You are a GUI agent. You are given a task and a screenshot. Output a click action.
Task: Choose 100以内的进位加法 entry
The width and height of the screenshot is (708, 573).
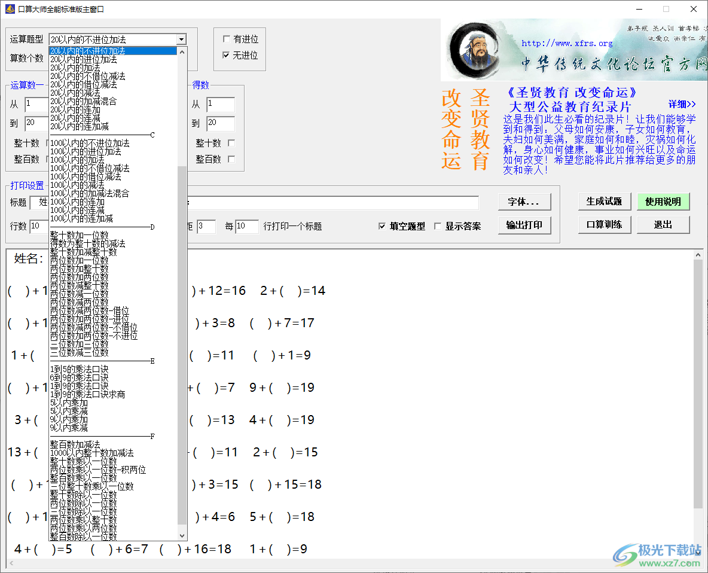click(113, 151)
